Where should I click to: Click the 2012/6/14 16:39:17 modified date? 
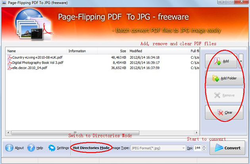[x=144, y=63]
